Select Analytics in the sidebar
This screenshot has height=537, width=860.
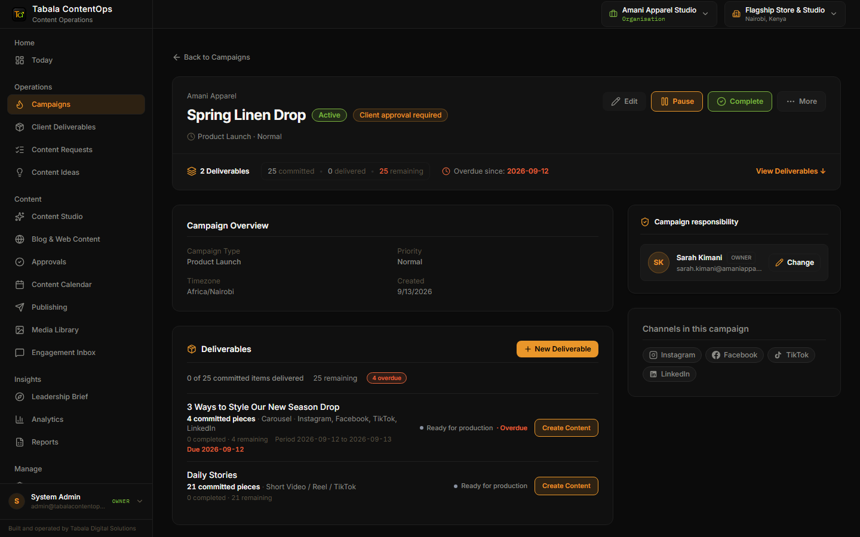(x=76, y=419)
